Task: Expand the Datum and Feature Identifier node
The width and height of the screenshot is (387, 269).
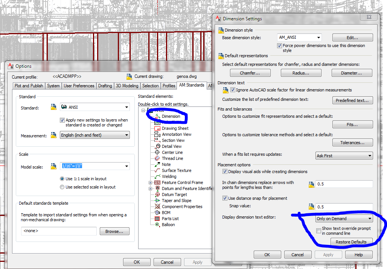Action: coord(150,188)
